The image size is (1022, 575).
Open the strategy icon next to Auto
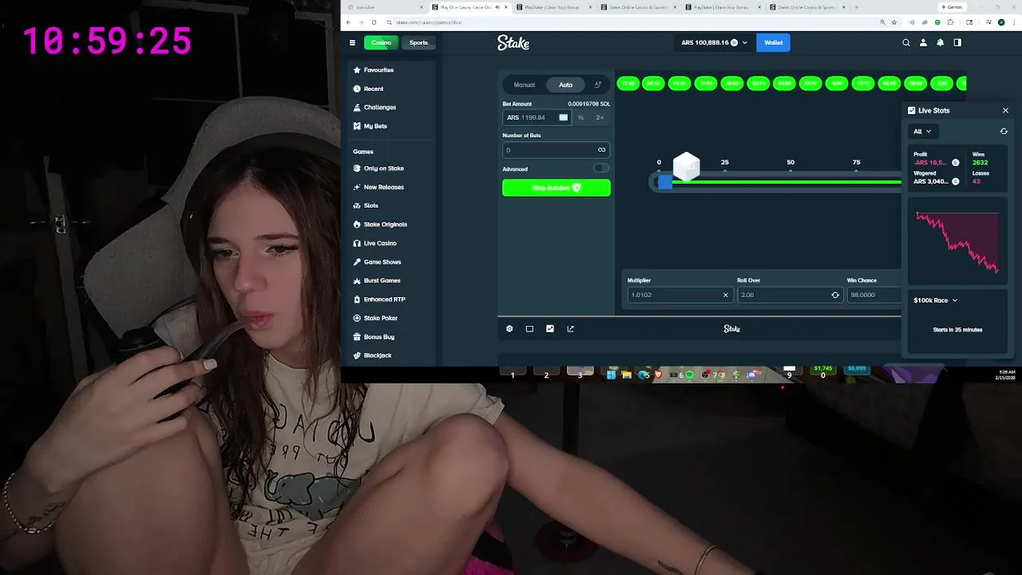point(597,85)
